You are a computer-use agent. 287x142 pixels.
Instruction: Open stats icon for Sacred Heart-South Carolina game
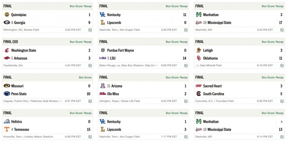pyautogui.click(x=282, y=101)
